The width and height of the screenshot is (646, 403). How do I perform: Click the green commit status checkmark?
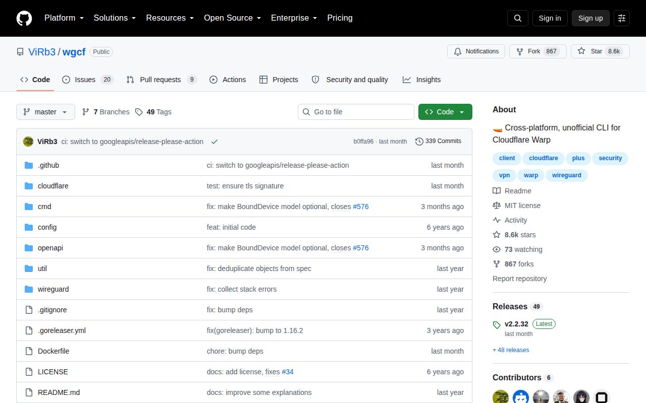coord(214,142)
